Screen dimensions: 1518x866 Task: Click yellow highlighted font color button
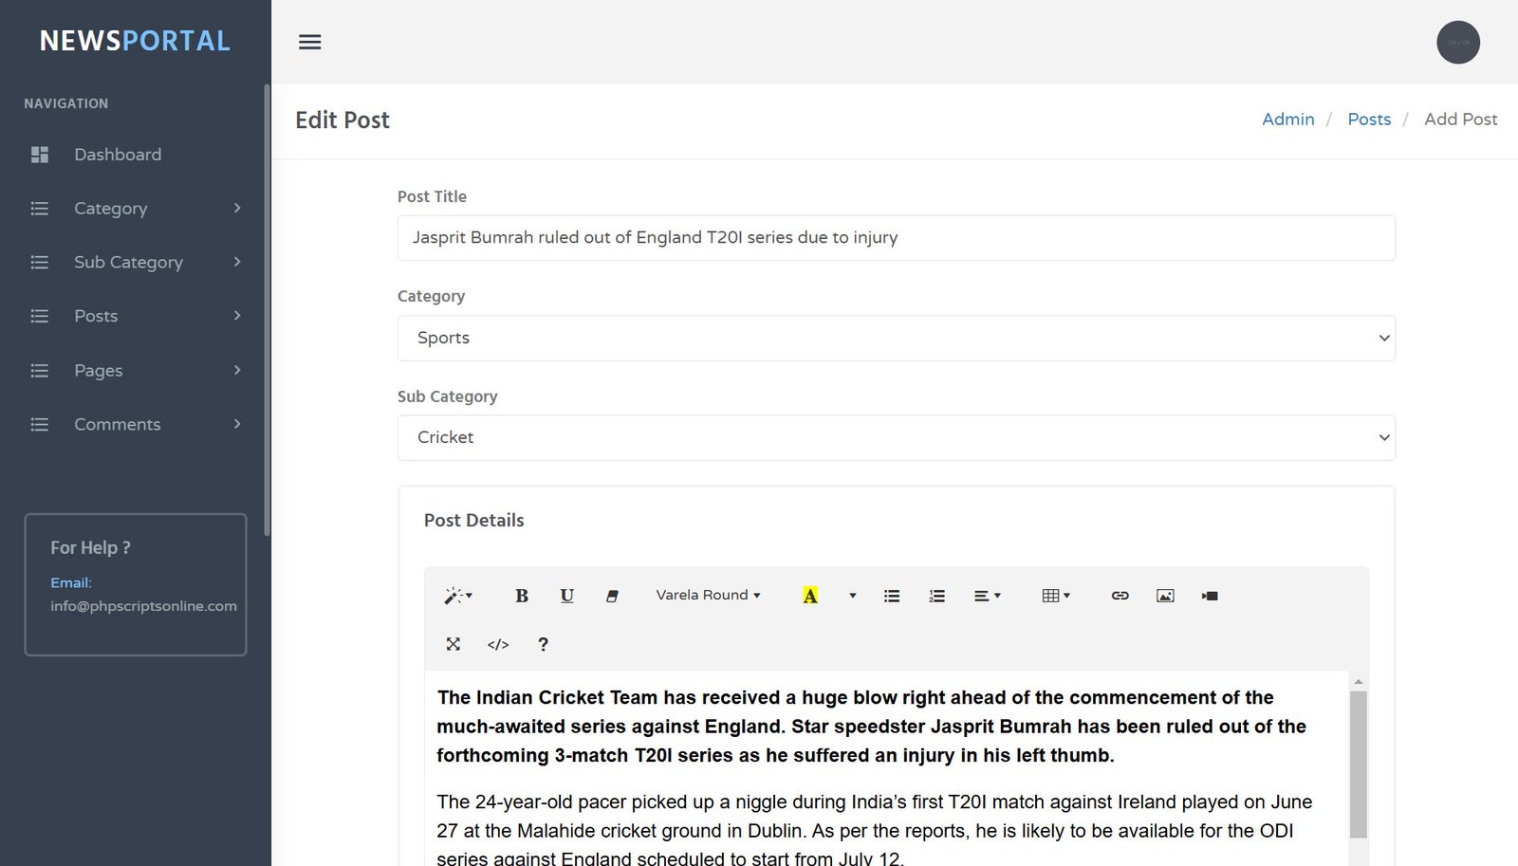[810, 596]
